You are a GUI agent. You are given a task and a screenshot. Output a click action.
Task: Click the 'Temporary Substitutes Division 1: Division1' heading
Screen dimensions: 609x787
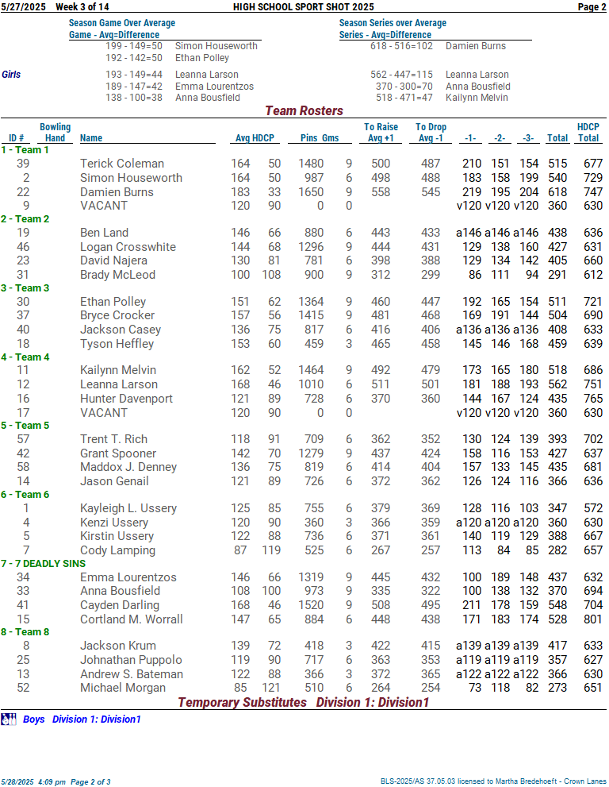pos(303,702)
